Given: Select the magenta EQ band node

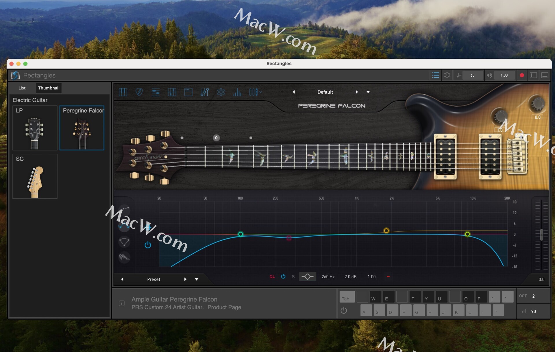Looking at the screenshot, I should [x=289, y=238].
